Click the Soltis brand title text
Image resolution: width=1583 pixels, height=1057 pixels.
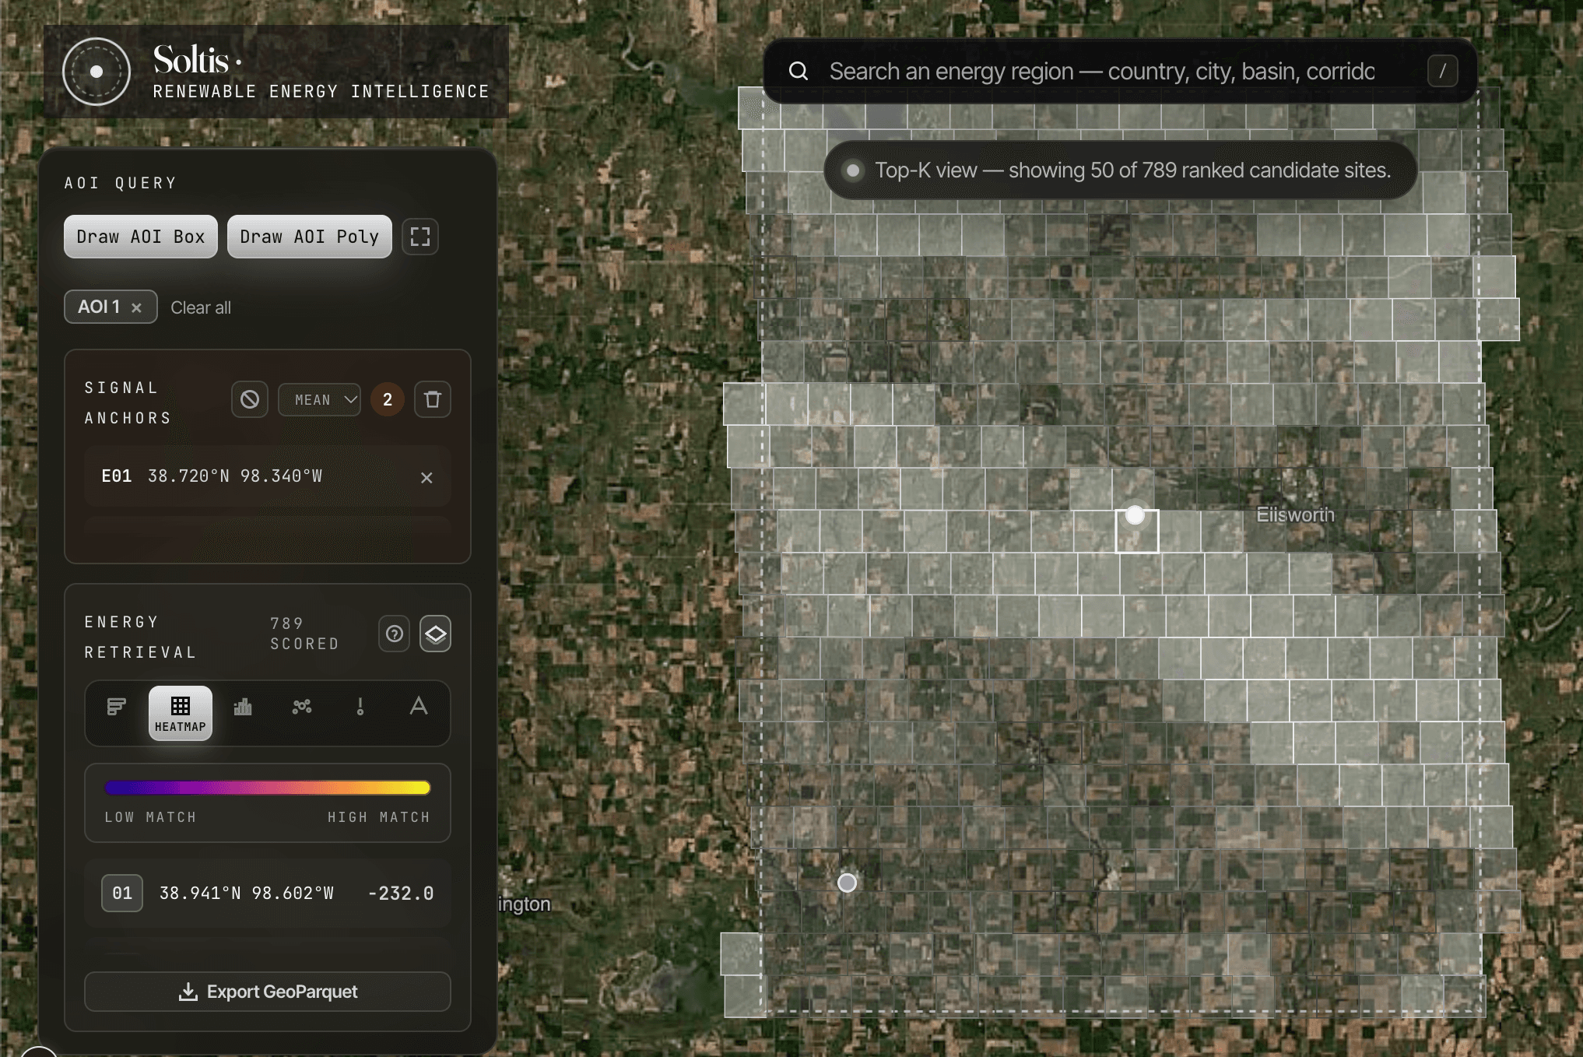191,60
